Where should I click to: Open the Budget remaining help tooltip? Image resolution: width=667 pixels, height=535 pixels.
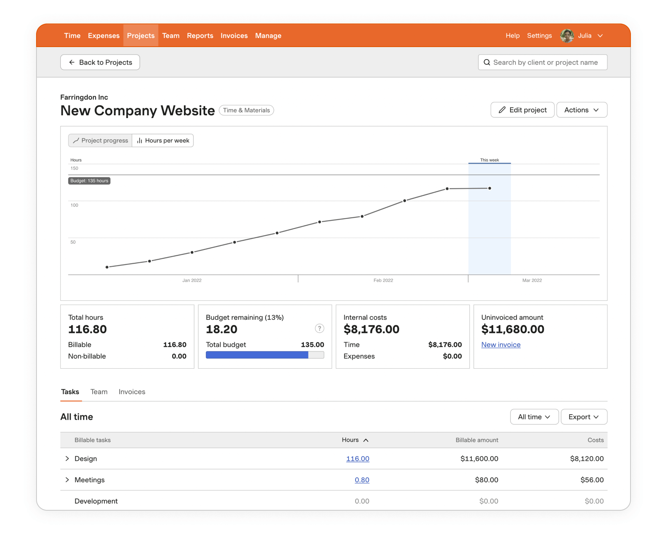319,329
